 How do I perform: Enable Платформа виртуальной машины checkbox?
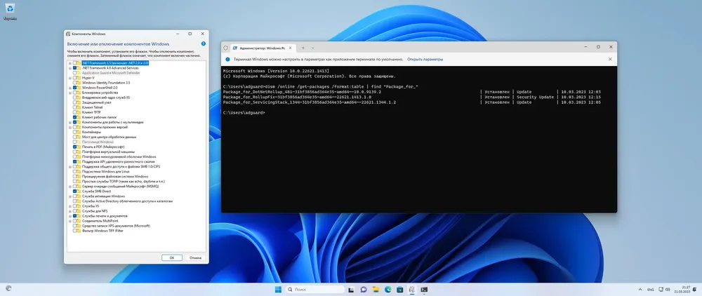75,152
